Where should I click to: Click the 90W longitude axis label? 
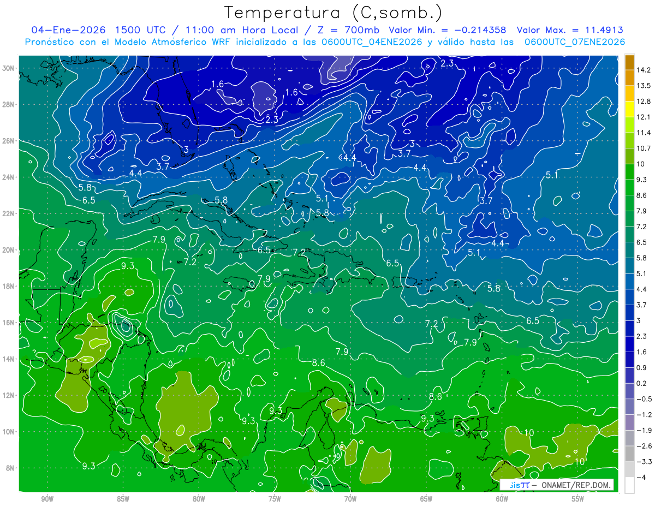[x=47, y=499]
